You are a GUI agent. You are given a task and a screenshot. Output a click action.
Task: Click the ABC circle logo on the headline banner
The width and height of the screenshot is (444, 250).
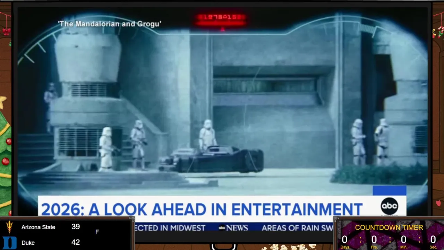(389, 206)
